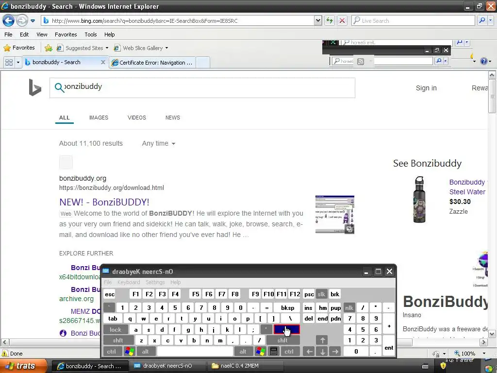Click the Stop loading red X icon
This screenshot has height=373, width=497.
342,20
